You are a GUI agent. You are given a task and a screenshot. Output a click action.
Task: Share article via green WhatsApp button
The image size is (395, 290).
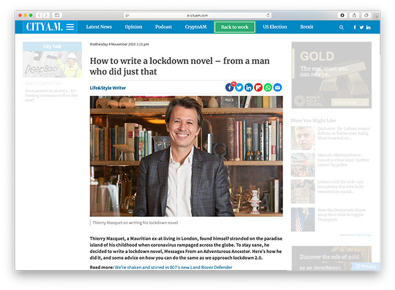click(x=268, y=88)
